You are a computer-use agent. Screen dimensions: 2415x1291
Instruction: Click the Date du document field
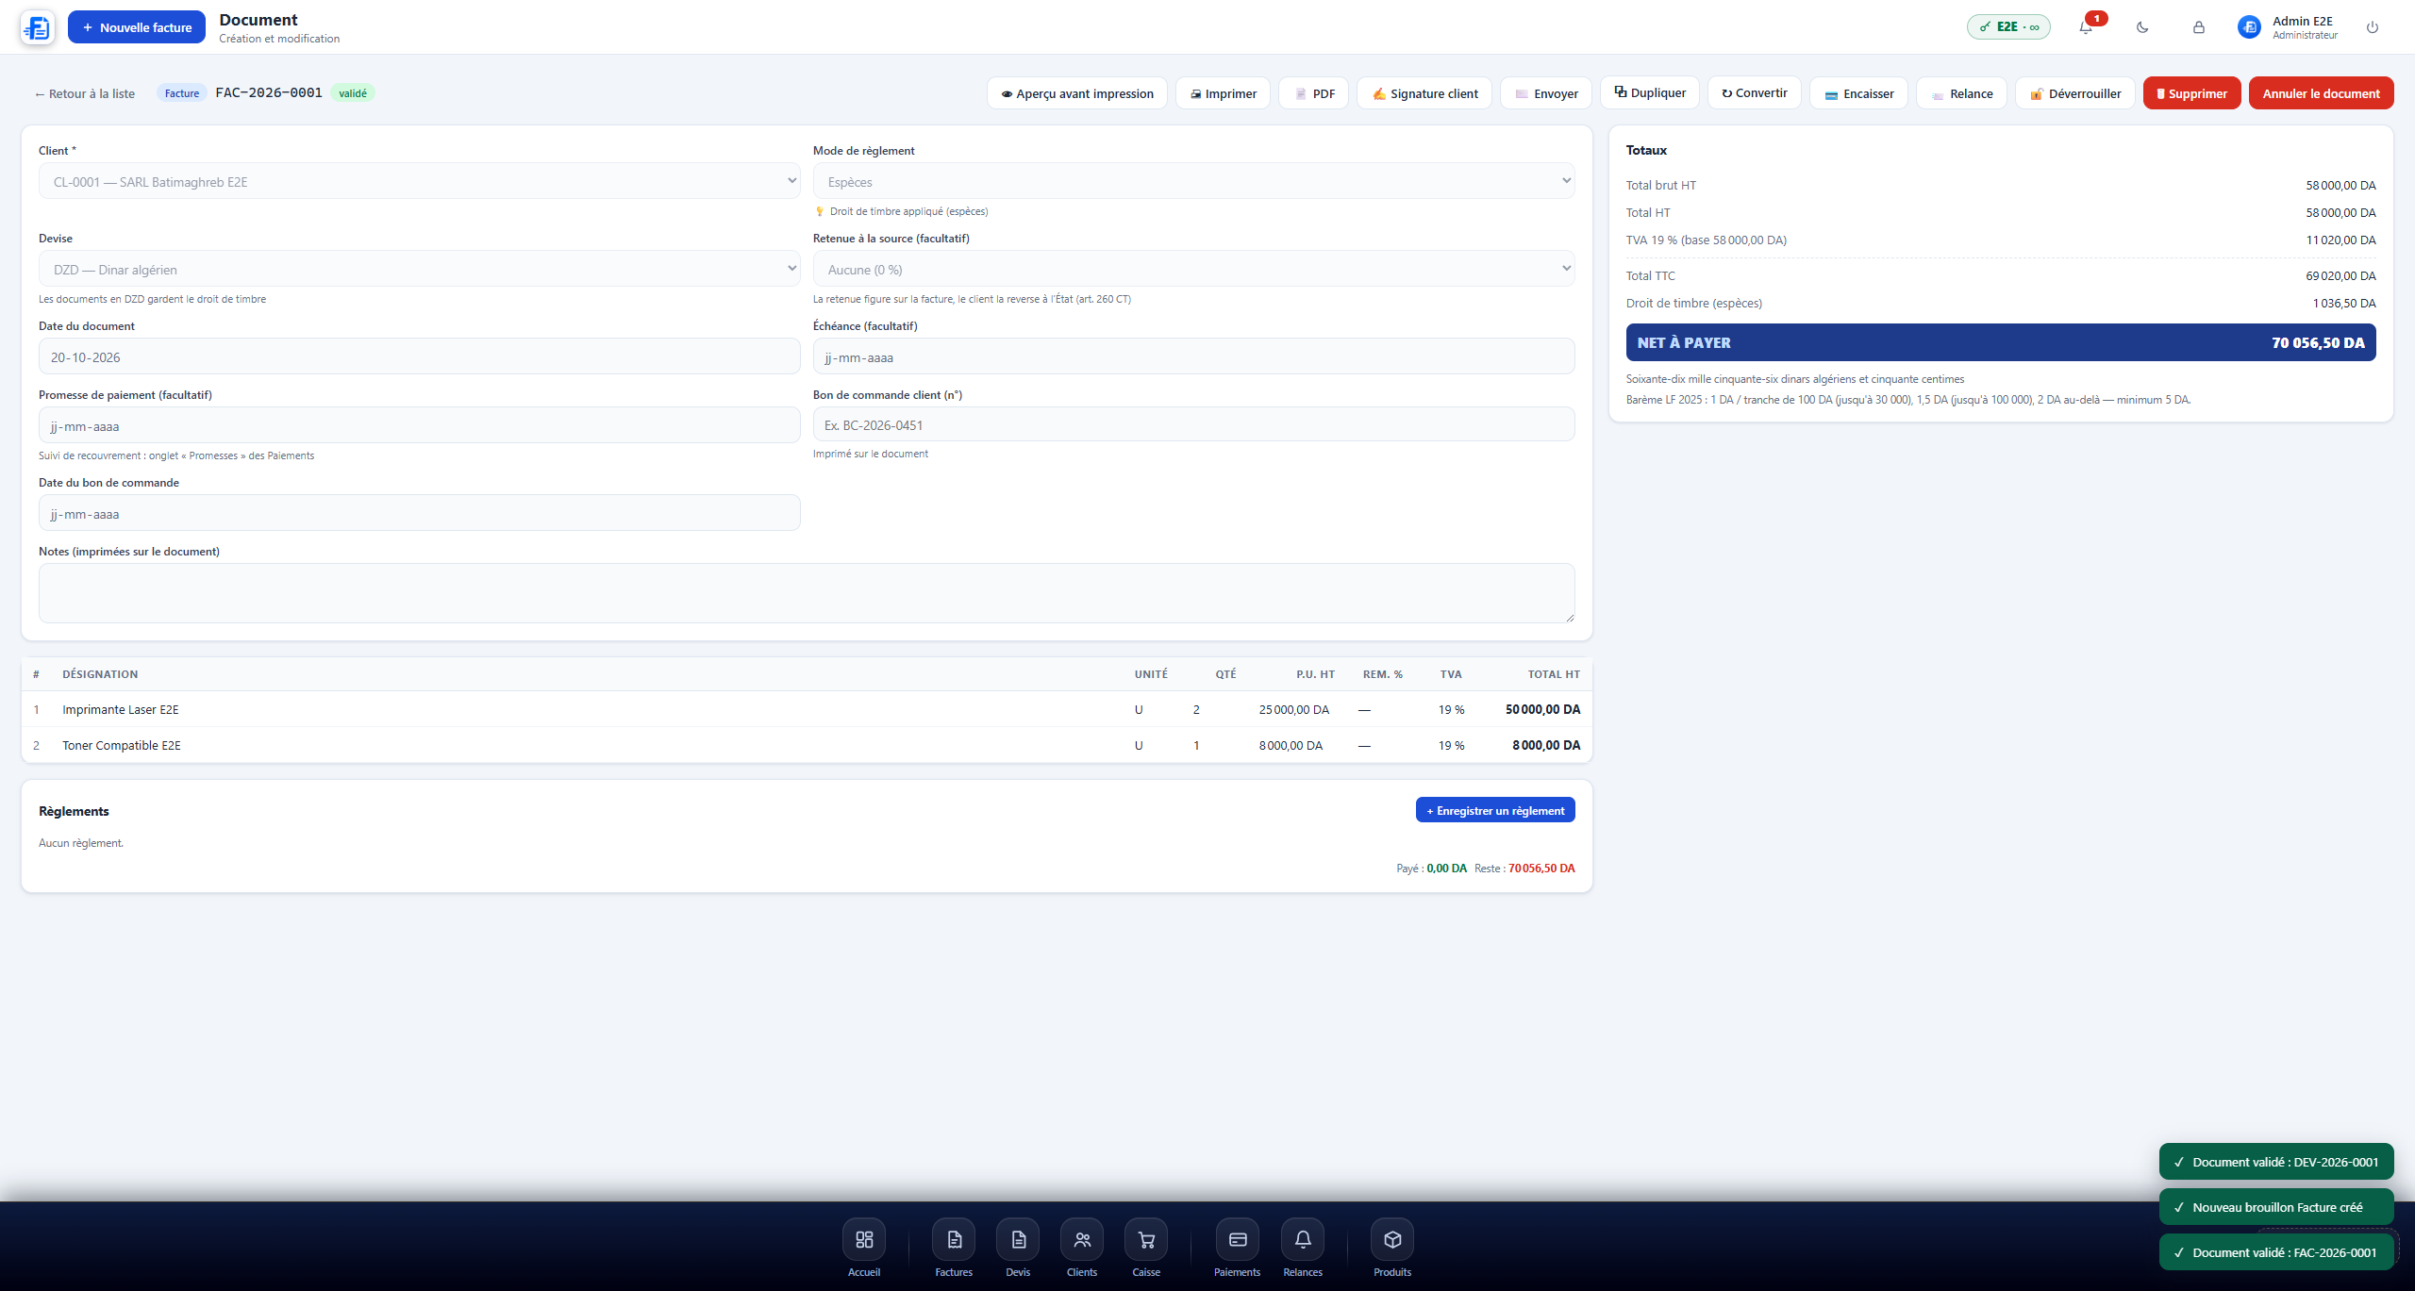420,356
